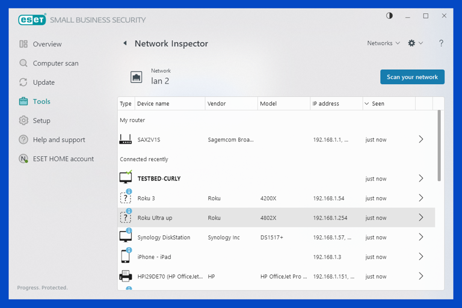Sort devices by the Seen column
The height and width of the screenshot is (308, 462).
point(378,103)
